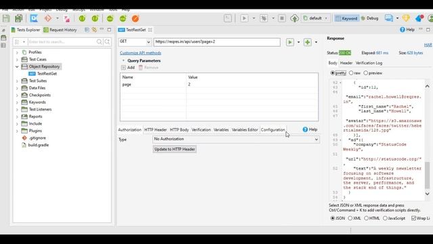This screenshot has height=244, width=433.
Task: Click the Tests Explorer search field
Action: point(62,42)
